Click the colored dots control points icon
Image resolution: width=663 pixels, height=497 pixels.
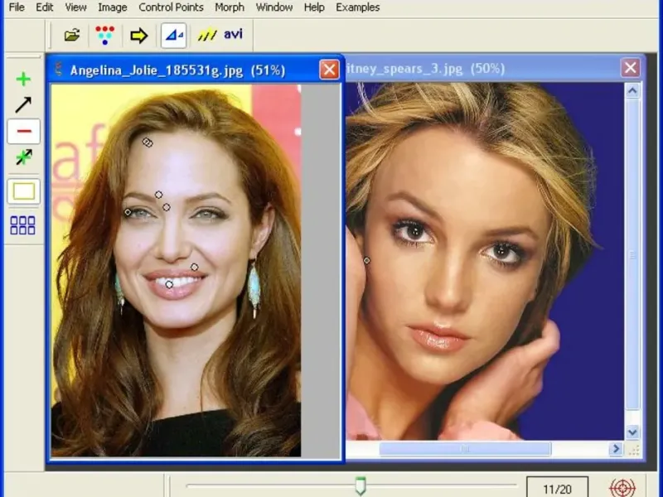pos(105,35)
